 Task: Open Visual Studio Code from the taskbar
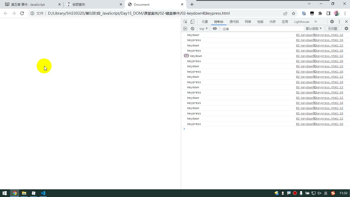pos(43,193)
